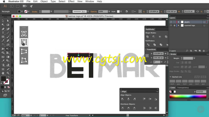Image resolution: width=209 pixels, height=117 pixels.
Task: Swap fill and stroke arrows
Action: pos(9,77)
